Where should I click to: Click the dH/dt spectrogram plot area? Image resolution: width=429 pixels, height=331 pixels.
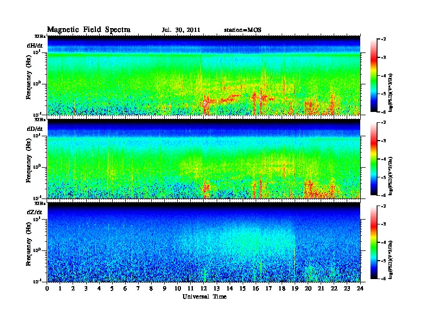coord(204,75)
